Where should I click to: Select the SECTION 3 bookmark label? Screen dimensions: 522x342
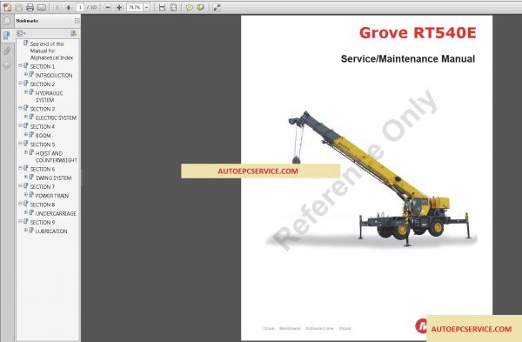click(x=43, y=109)
